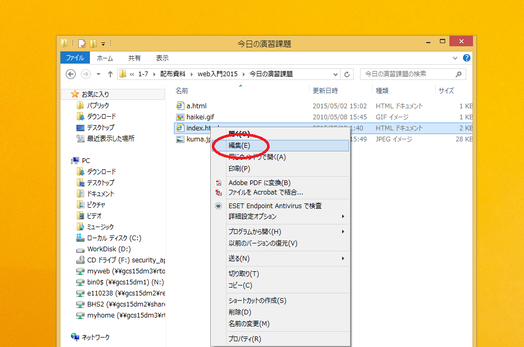Open the ファイル ribbon tab
This screenshot has height=347, width=524.
pyautogui.click(x=75, y=58)
